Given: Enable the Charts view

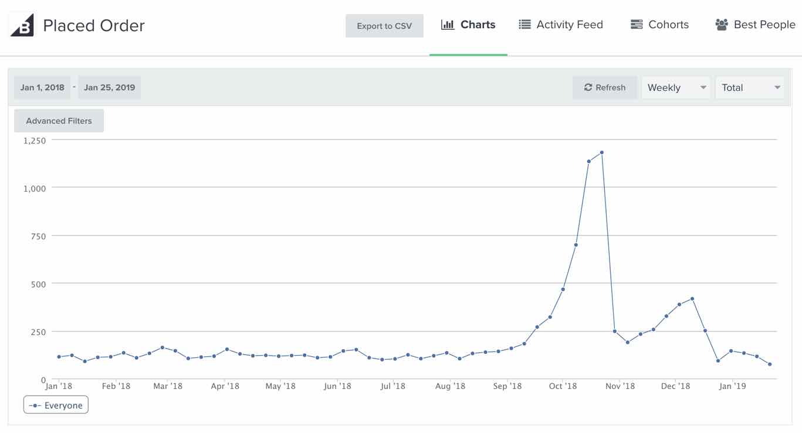Looking at the screenshot, I should point(468,24).
